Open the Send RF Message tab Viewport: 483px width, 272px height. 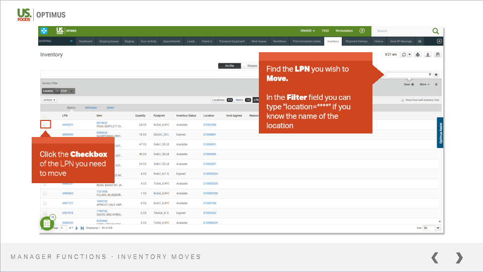click(x=401, y=41)
